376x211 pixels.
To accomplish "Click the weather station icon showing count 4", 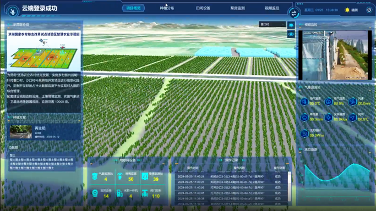I will click(x=95, y=176).
